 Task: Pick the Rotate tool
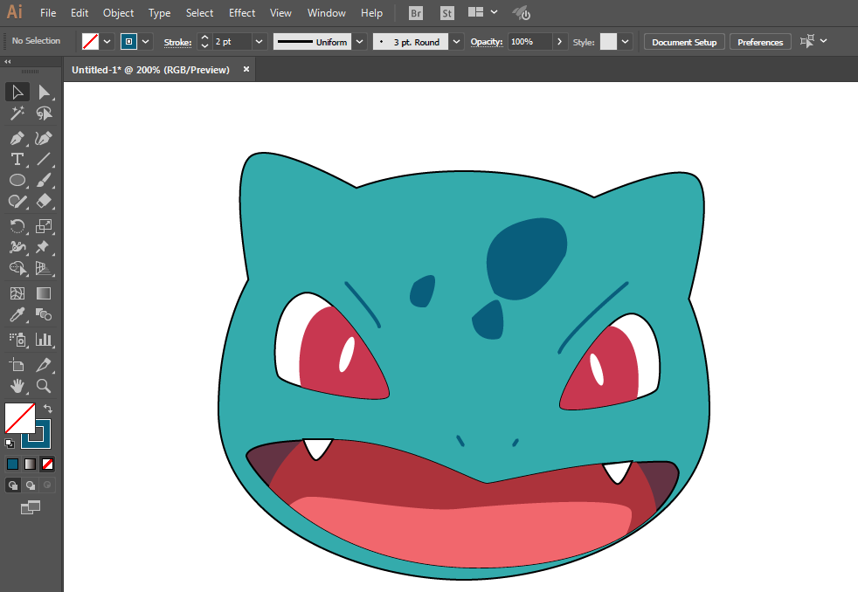[17, 226]
